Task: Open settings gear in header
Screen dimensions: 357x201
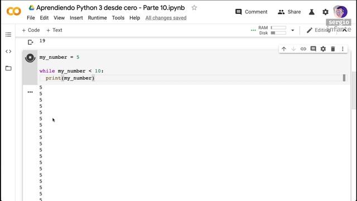Action: pyautogui.click(x=325, y=12)
